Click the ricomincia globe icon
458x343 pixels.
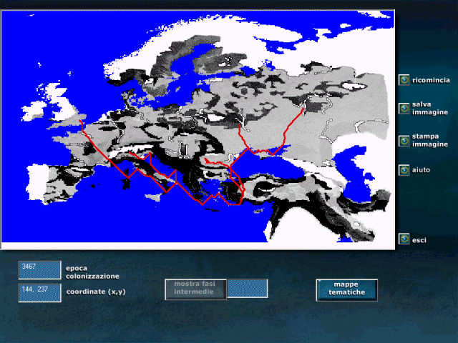[x=404, y=80]
